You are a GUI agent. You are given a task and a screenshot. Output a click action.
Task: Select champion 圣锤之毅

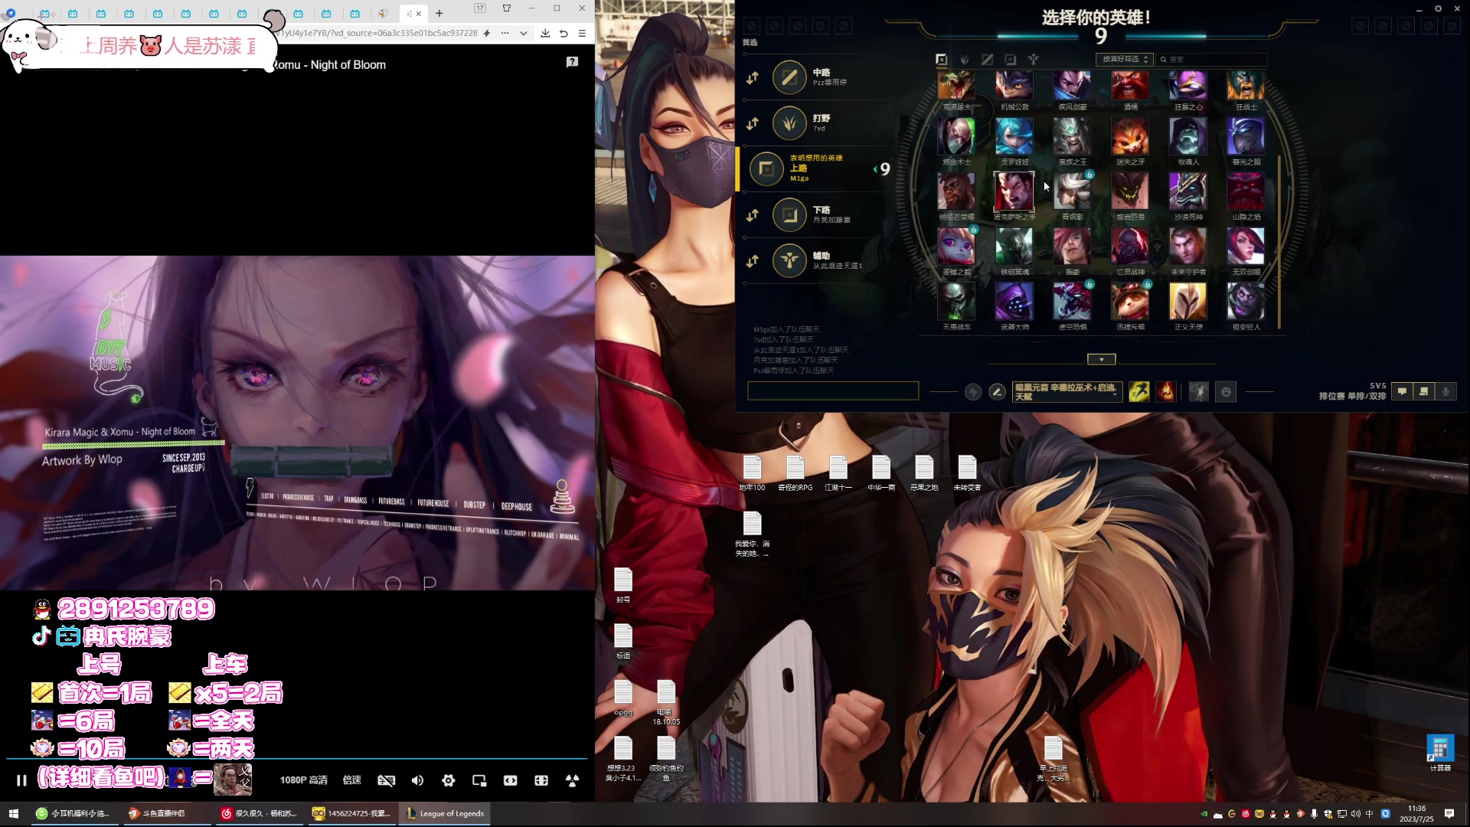956,247
